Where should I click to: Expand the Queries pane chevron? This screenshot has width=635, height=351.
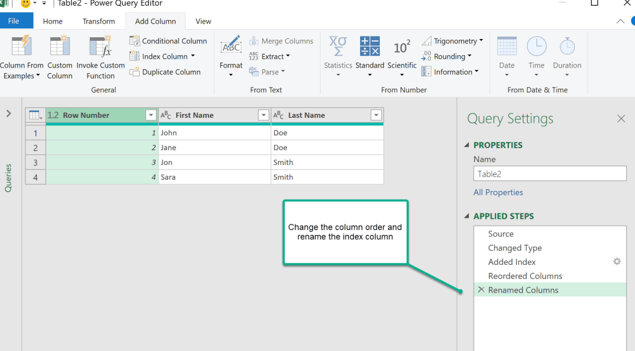pos(9,113)
